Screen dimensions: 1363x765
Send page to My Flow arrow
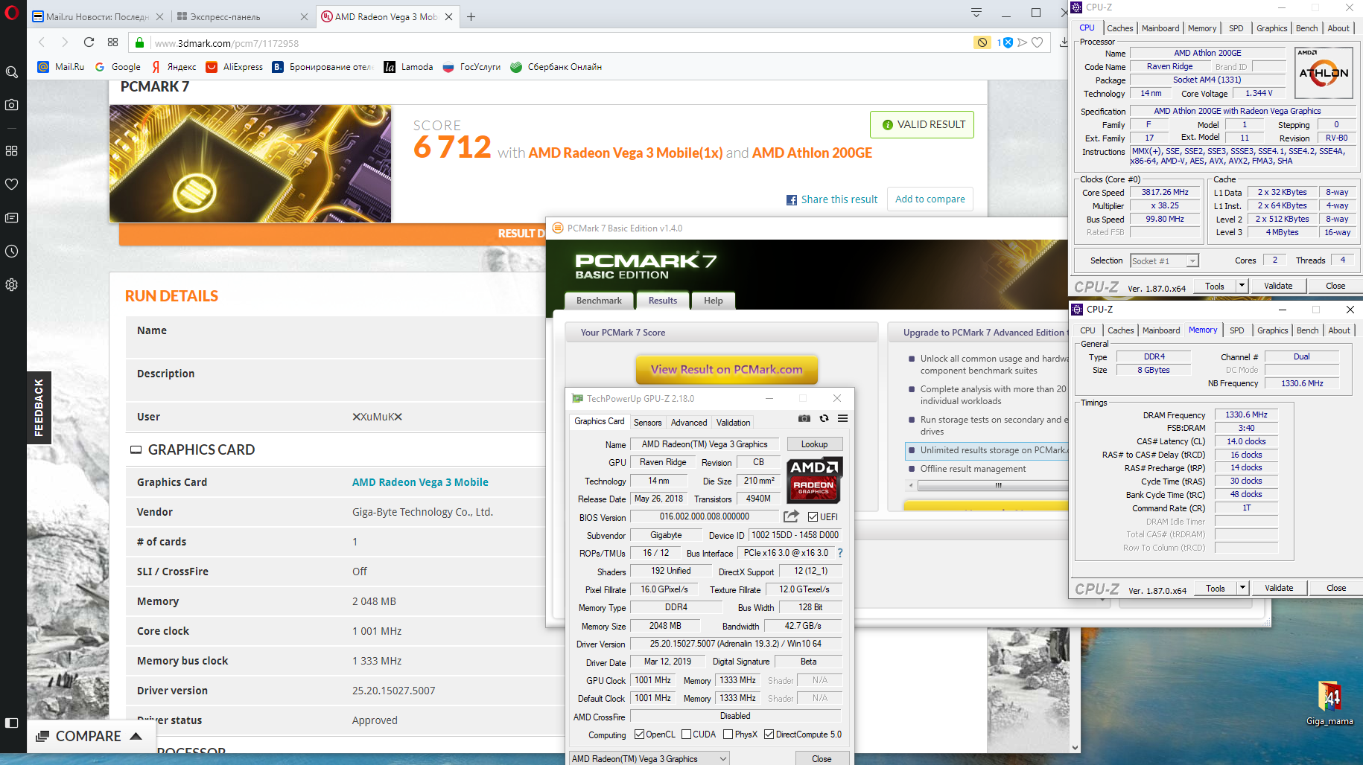[1023, 42]
